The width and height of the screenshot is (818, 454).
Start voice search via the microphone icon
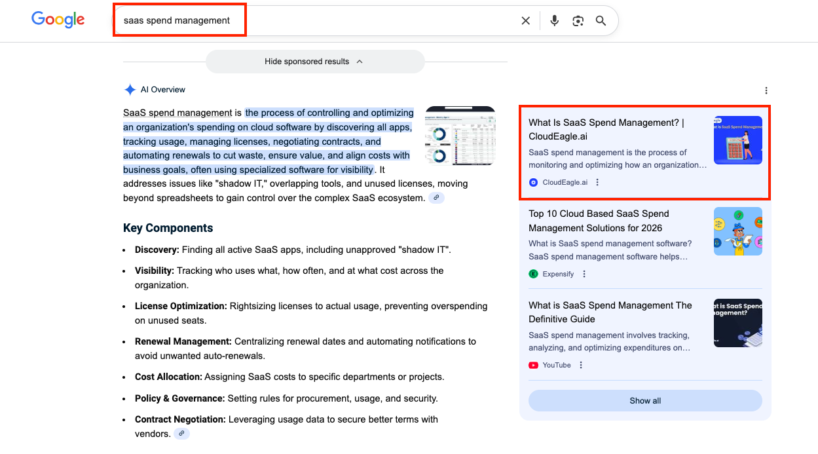pos(554,20)
